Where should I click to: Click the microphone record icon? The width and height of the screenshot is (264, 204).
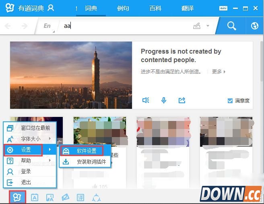click(164, 100)
